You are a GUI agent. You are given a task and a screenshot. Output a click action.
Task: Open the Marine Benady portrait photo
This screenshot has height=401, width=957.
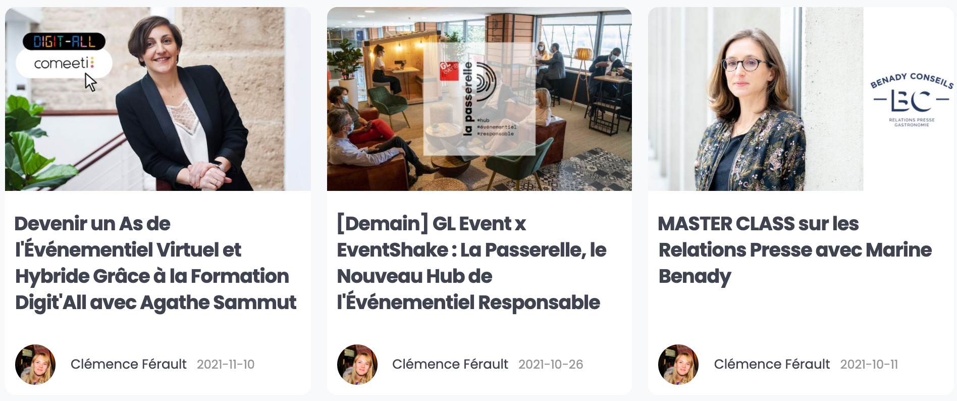coord(756,99)
